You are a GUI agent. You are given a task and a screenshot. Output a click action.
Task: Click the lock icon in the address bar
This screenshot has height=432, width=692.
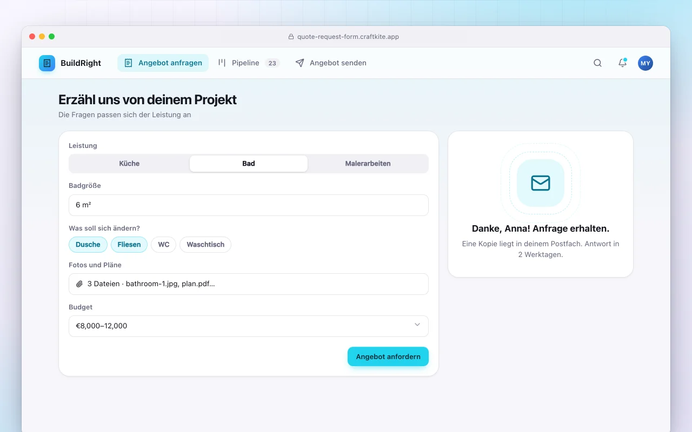(x=291, y=37)
